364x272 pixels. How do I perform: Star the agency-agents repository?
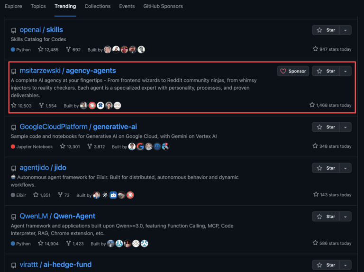click(326, 71)
